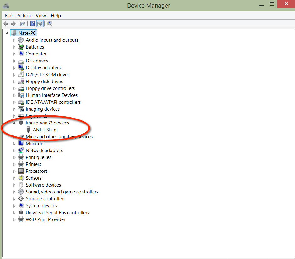The image size is (295, 259).
Task: Select the Nate-PC tree label
Action: point(27,33)
